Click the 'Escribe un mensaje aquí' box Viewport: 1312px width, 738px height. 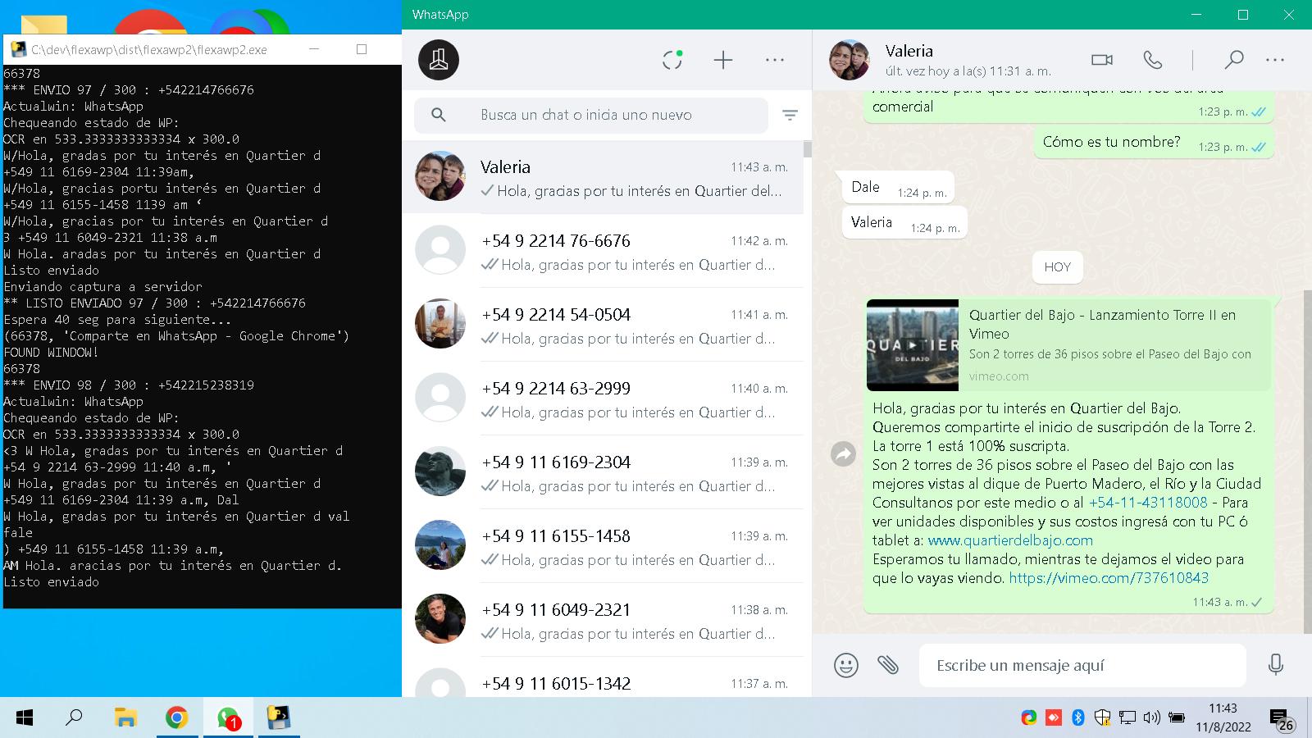tap(1082, 665)
